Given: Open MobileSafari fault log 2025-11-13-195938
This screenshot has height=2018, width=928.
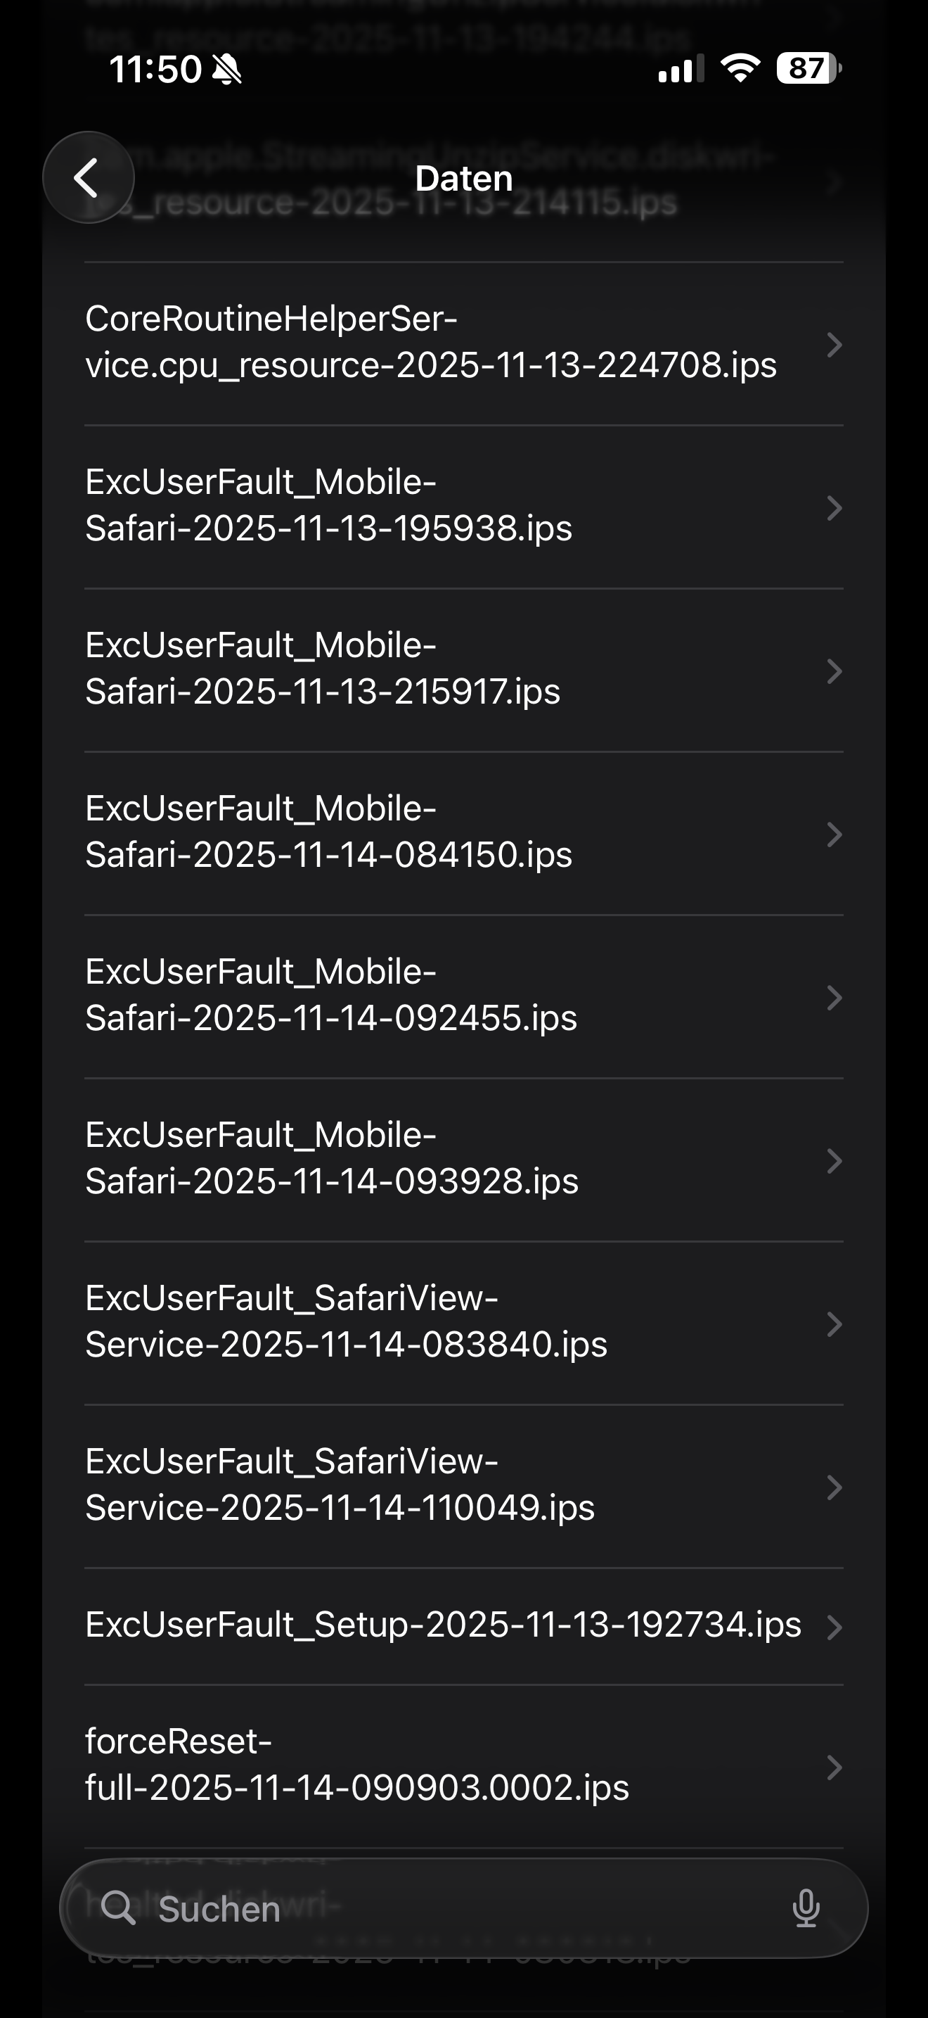Looking at the screenshot, I should 328,505.
